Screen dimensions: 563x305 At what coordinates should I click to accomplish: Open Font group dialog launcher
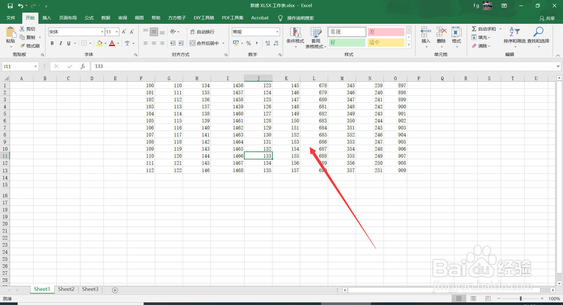[136, 55]
